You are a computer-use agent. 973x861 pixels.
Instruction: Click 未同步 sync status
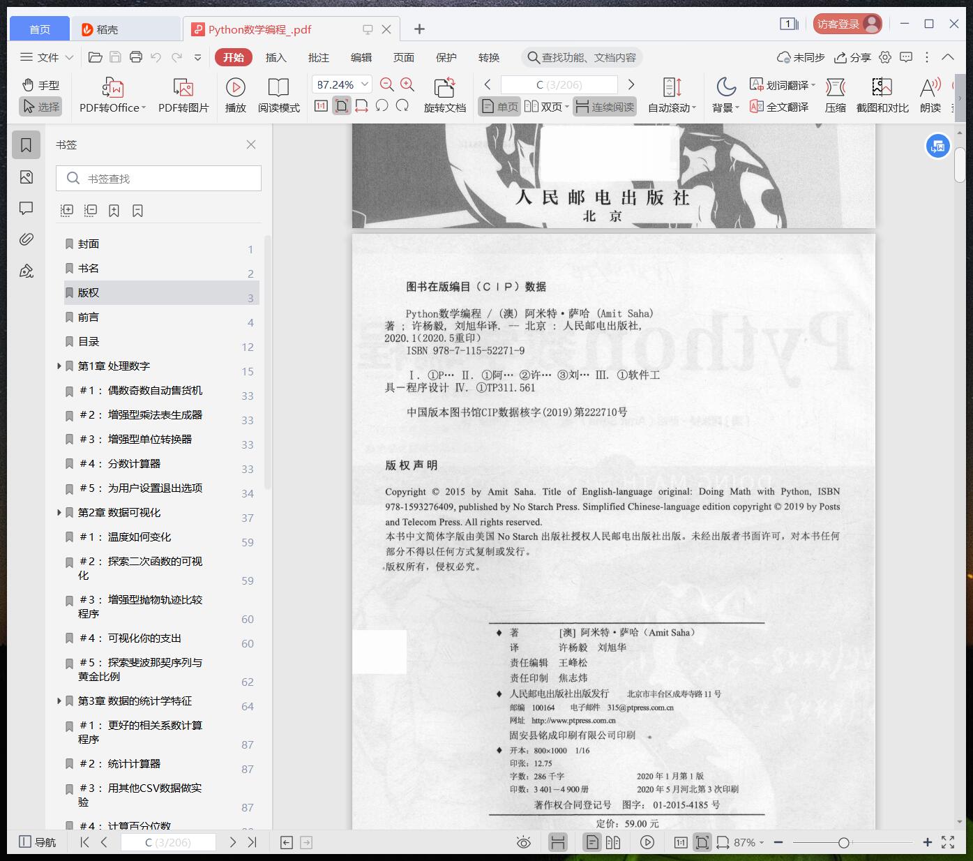click(x=801, y=57)
